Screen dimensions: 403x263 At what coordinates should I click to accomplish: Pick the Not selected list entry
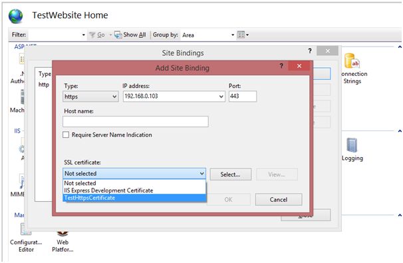[x=134, y=183]
